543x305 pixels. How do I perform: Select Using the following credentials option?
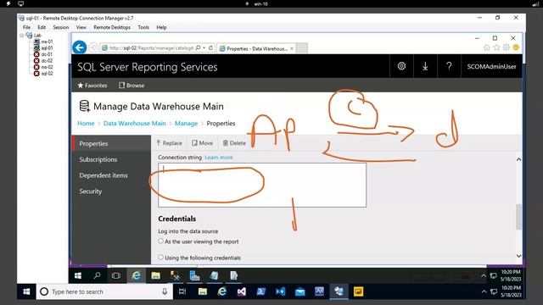[x=160, y=258]
